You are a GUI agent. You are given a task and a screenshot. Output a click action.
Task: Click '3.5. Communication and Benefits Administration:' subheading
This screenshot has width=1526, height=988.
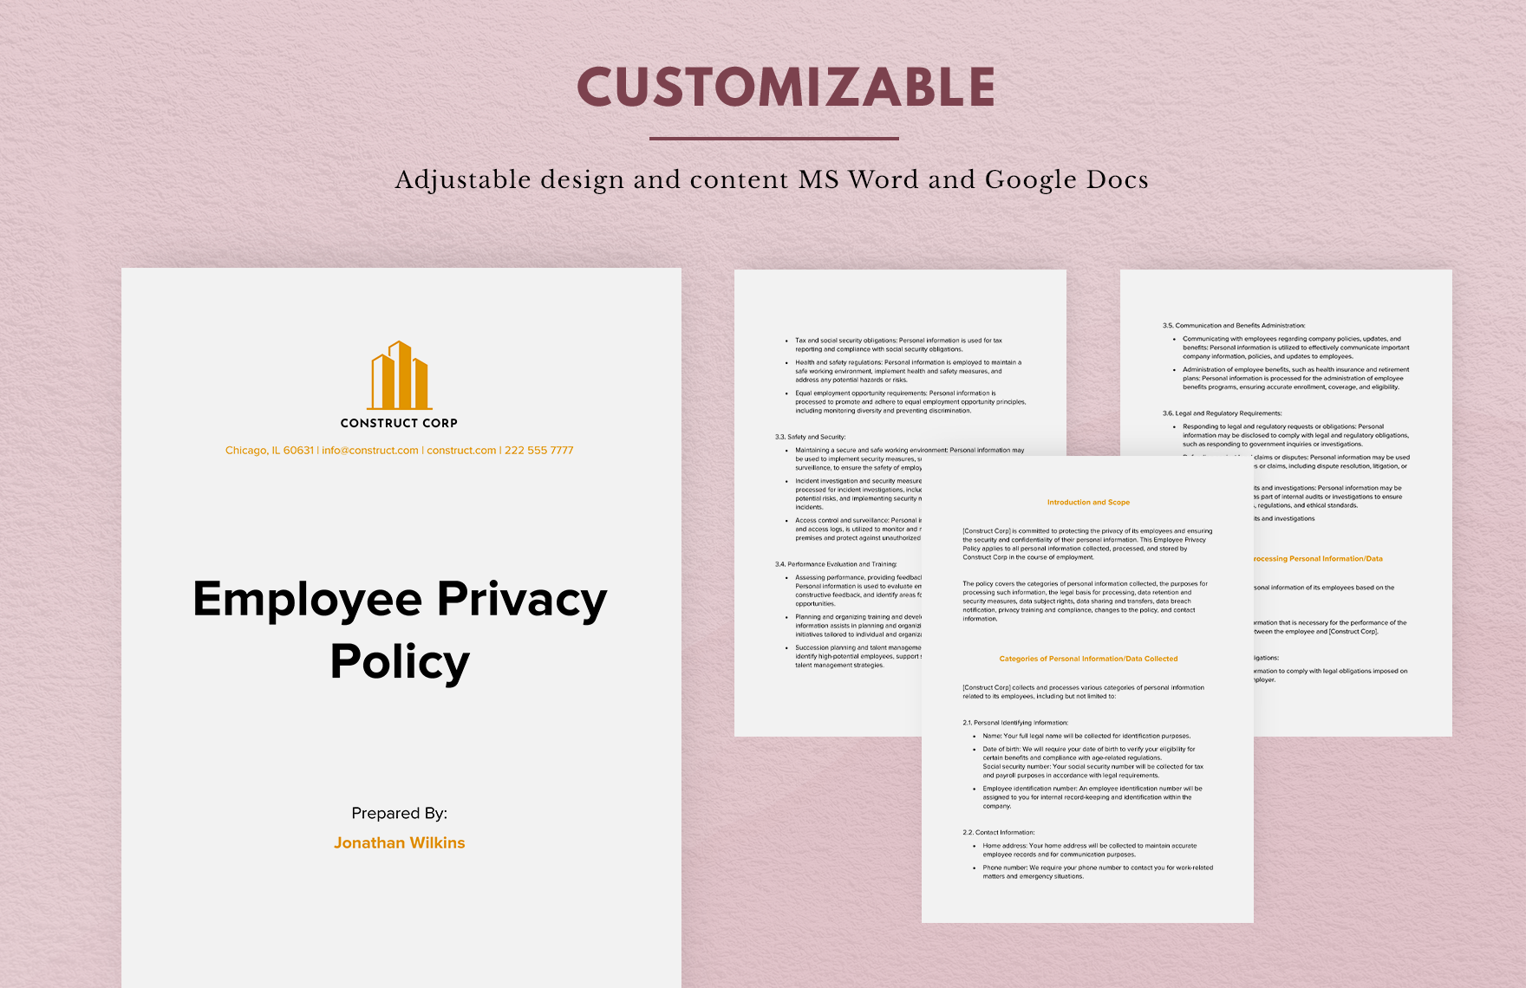[1234, 326]
